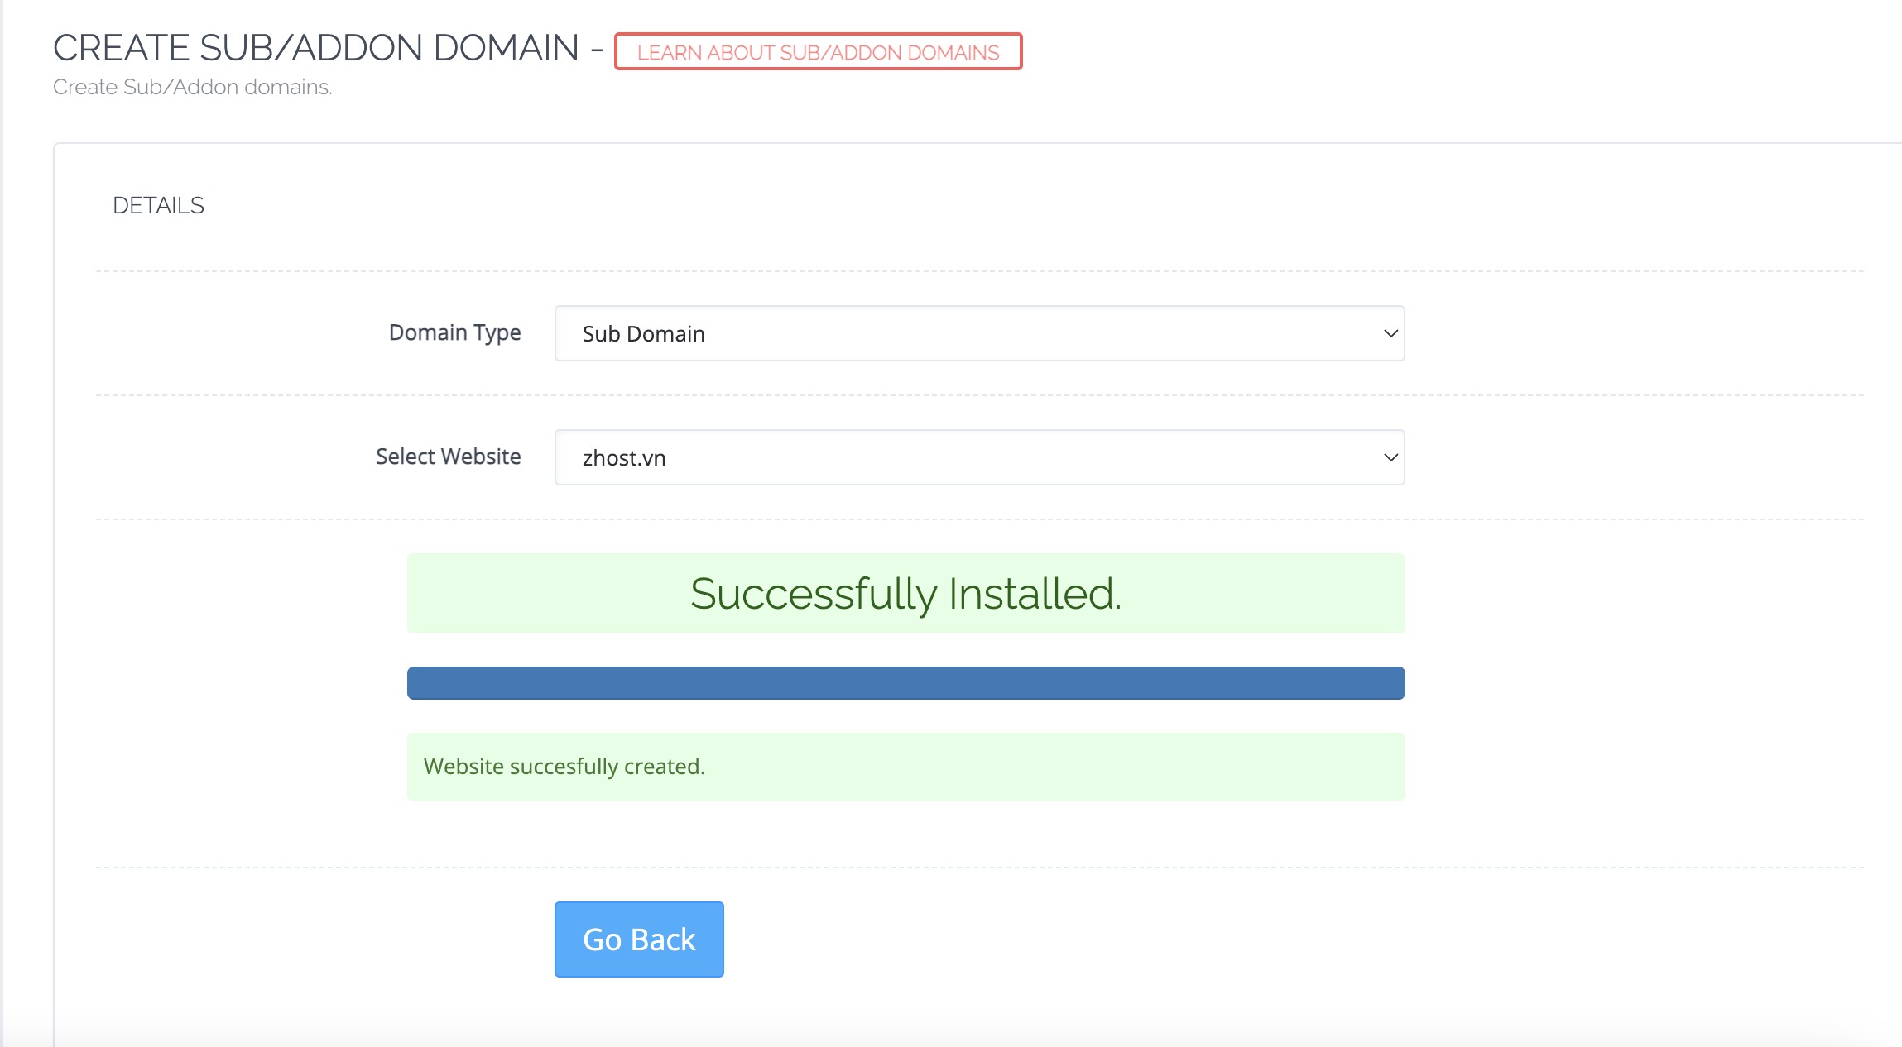
Task: Click the Domain Type field label
Action: [x=454, y=332]
